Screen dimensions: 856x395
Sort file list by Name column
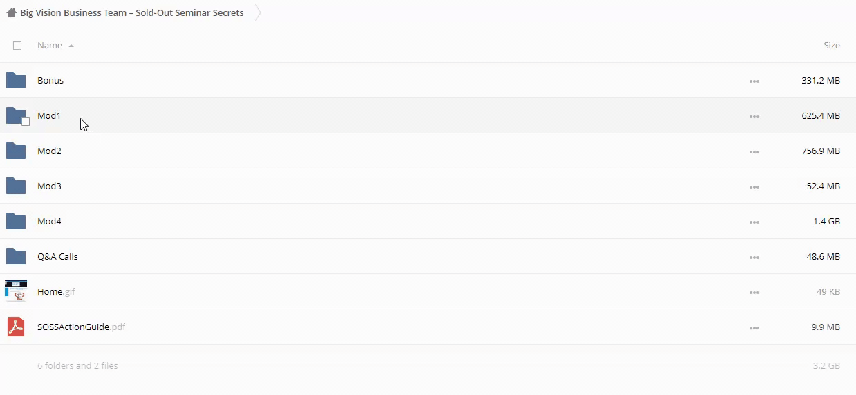coord(50,46)
